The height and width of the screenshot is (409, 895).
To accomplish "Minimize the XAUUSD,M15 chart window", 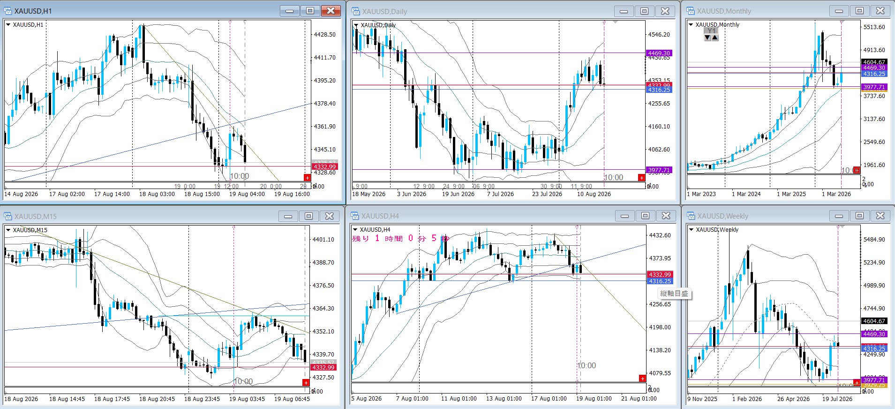I will point(288,216).
